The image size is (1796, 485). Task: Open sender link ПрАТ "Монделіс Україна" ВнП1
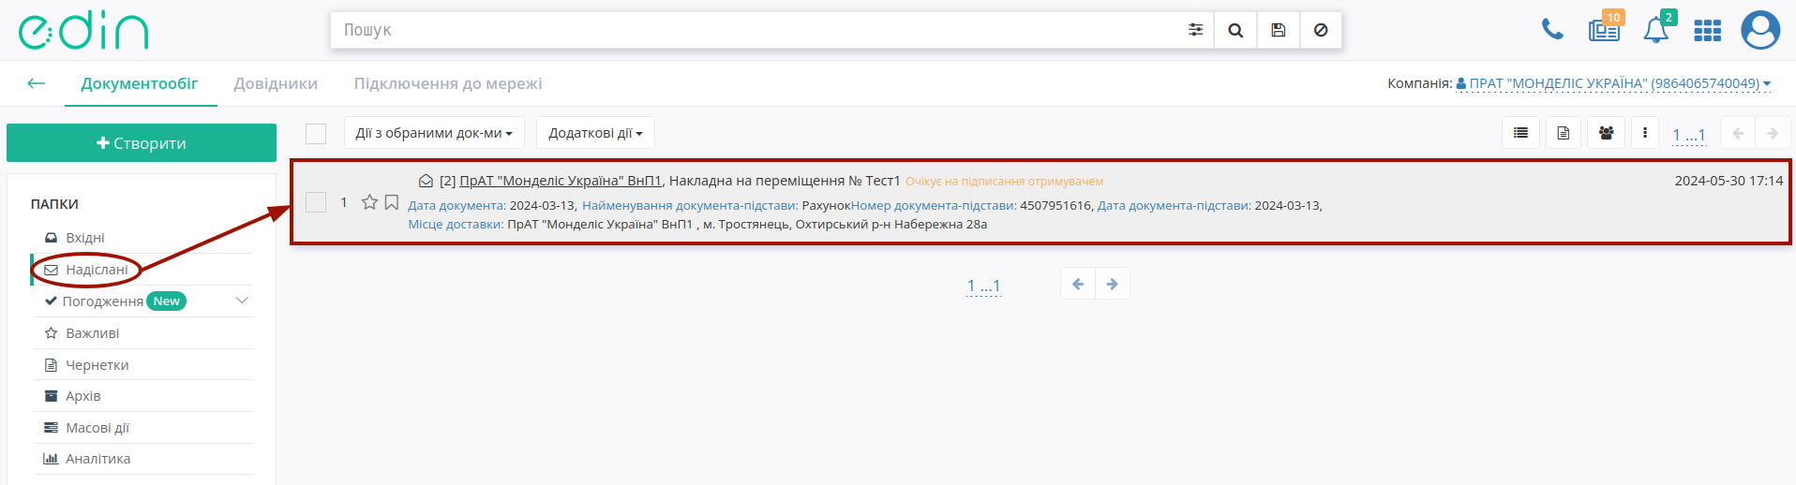561,181
